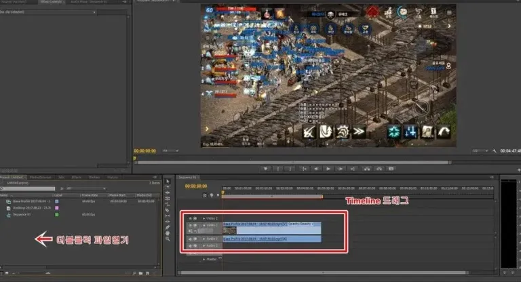Click the Project panel search field
The image size is (521, 282).
[28, 188]
